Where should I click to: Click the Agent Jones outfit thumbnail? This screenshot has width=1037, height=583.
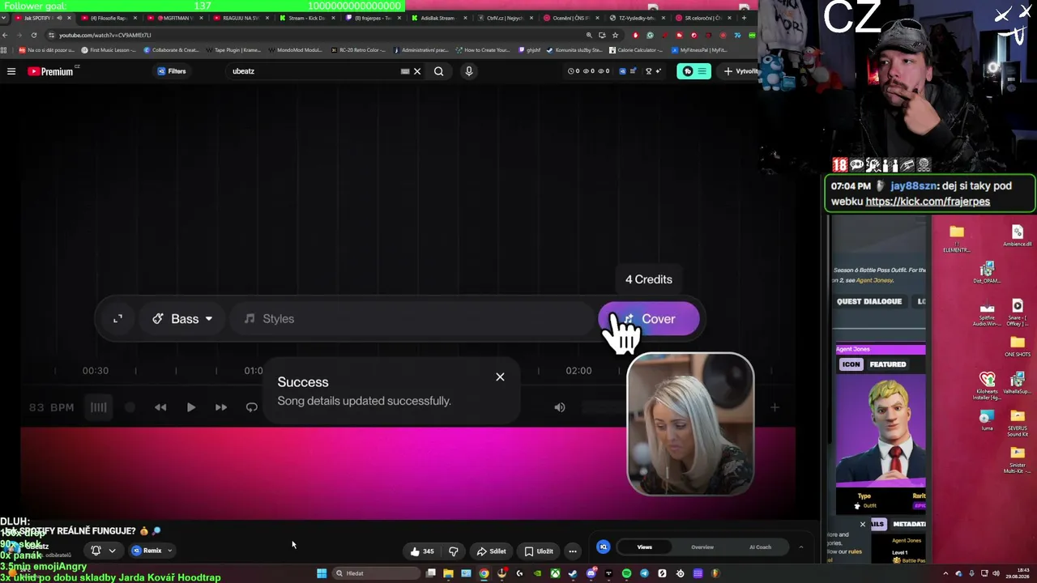[881, 431]
